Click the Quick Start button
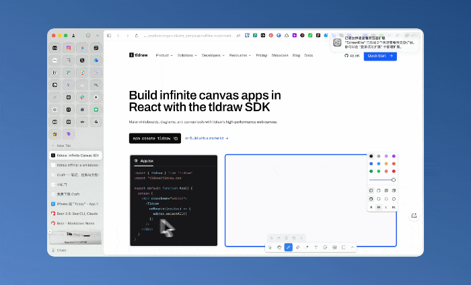Screen dimensions: 471x285 (380, 56)
